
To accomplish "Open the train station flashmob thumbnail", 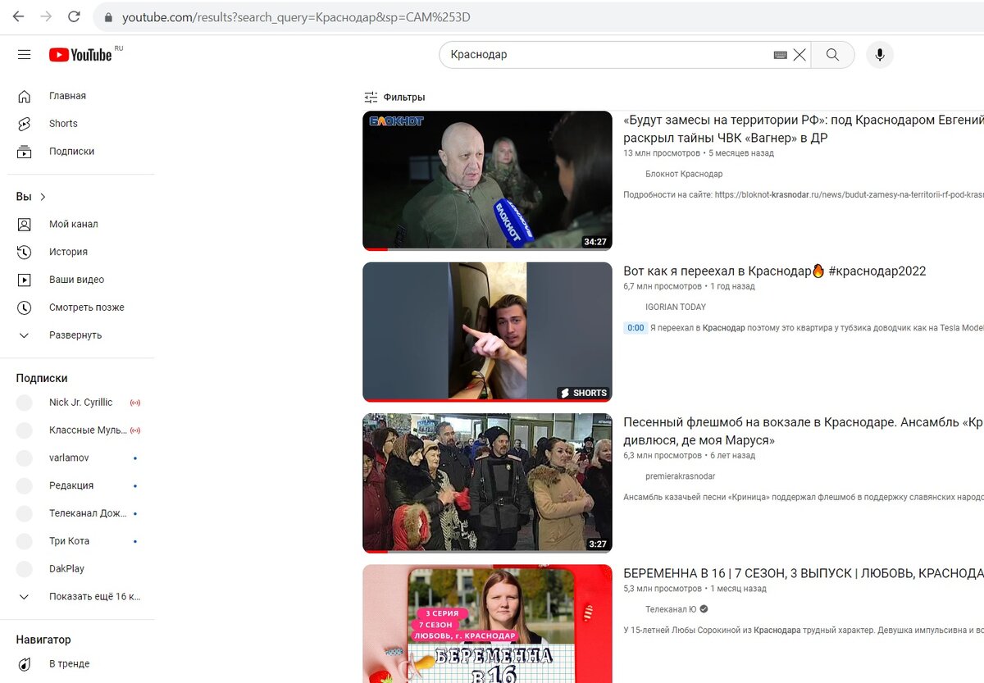I will pos(487,483).
